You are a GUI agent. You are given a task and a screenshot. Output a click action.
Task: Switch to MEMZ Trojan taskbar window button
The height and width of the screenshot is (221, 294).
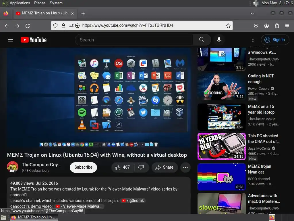click(34, 218)
